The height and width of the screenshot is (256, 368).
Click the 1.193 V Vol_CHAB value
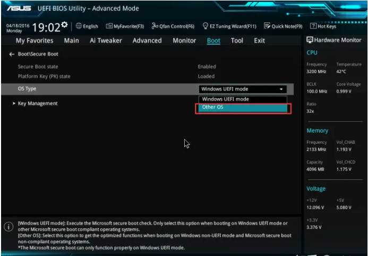pyautogui.click(x=344, y=150)
